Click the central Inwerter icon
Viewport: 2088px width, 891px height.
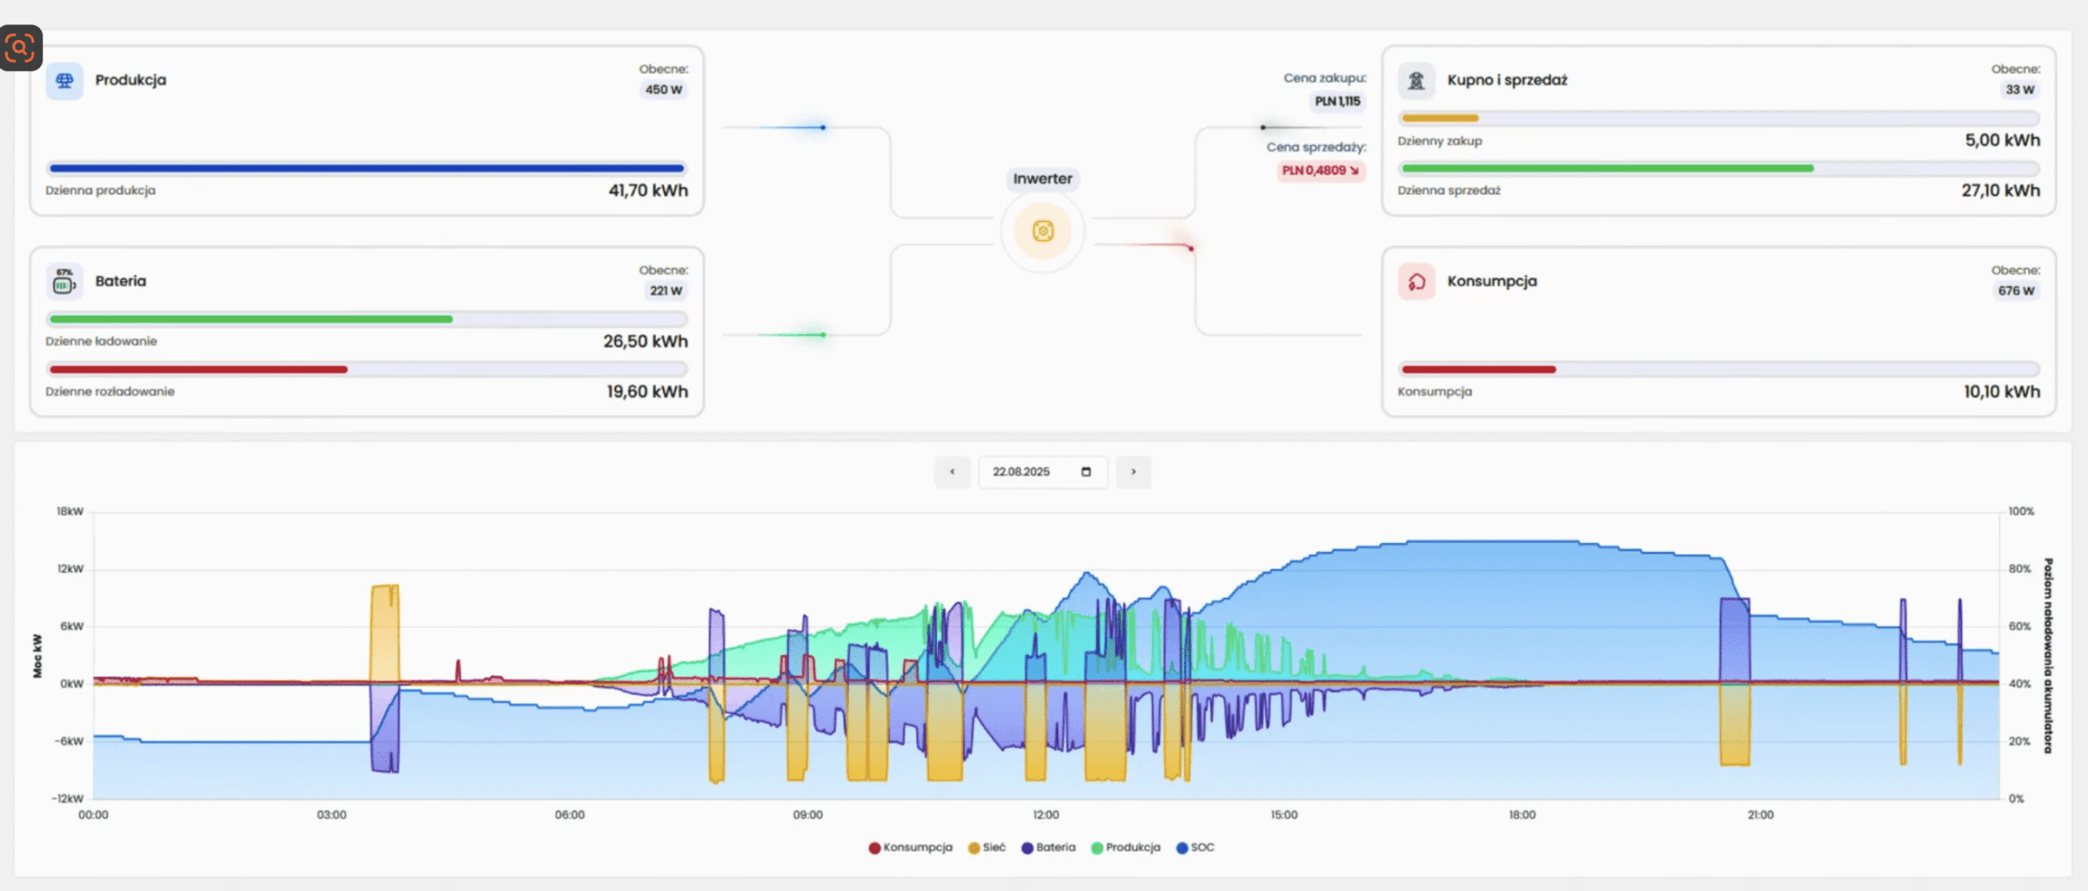coord(1042,232)
